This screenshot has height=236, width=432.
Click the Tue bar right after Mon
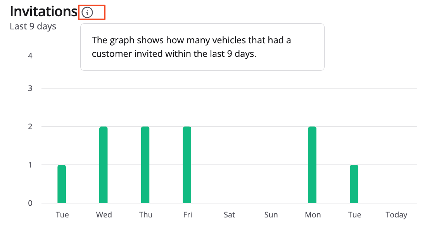pos(354,184)
